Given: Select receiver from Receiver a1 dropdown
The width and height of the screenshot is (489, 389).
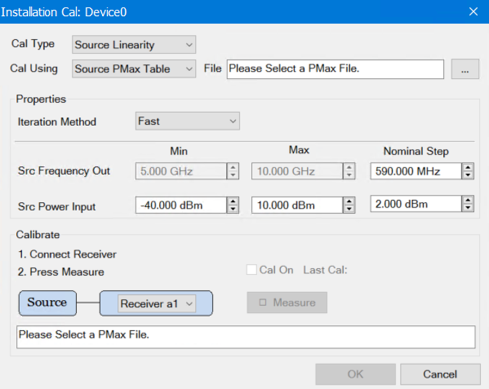Looking at the screenshot, I should 157,304.
